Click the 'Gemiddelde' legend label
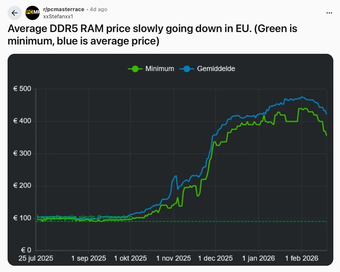The height and width of the screenshot is (272, 340). click(x=216, y=69)
